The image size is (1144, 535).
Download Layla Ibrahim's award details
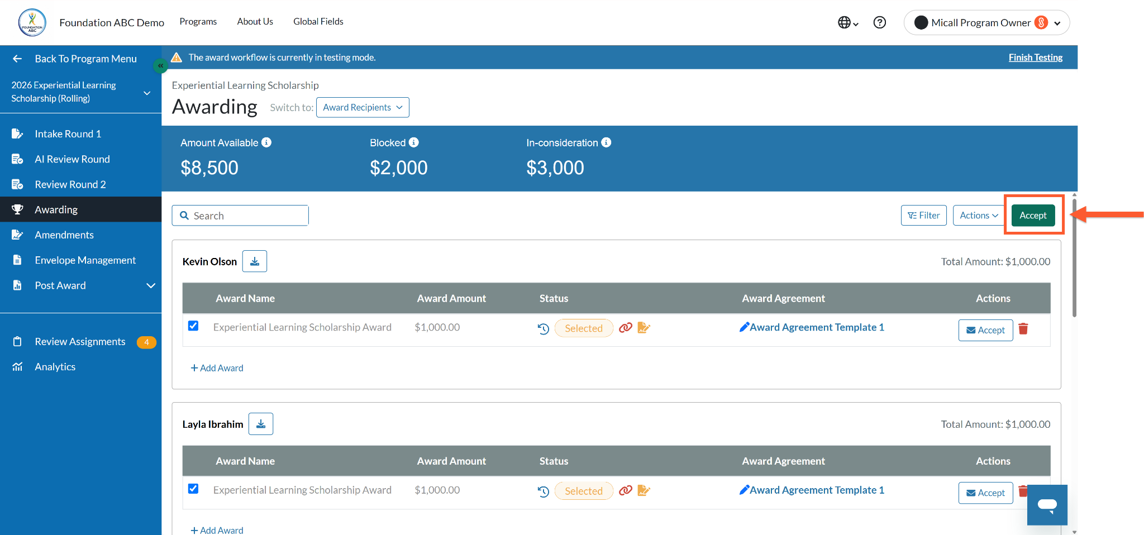[261, 424]
